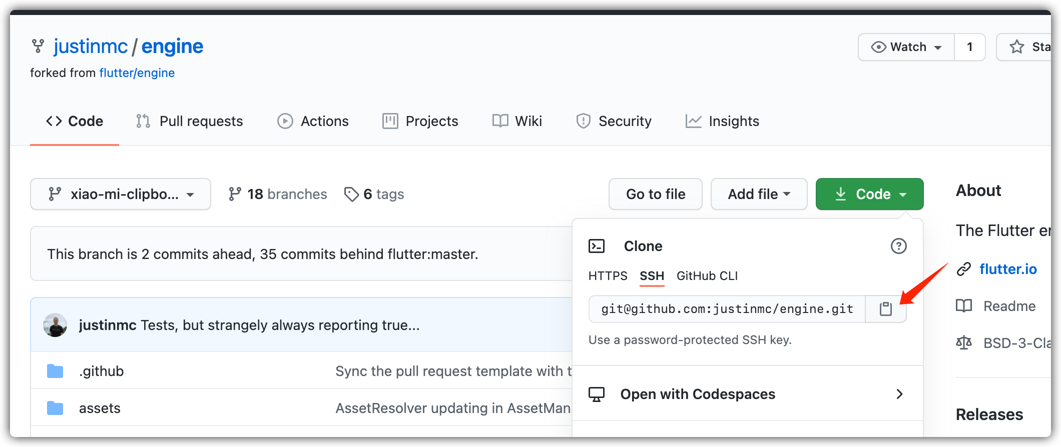Open the flutter/engine parent repository link
The height and width of the screenshot is (447, 1061).
tap(137, 73)
